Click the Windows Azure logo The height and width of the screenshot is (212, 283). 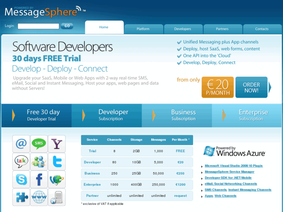234,151
